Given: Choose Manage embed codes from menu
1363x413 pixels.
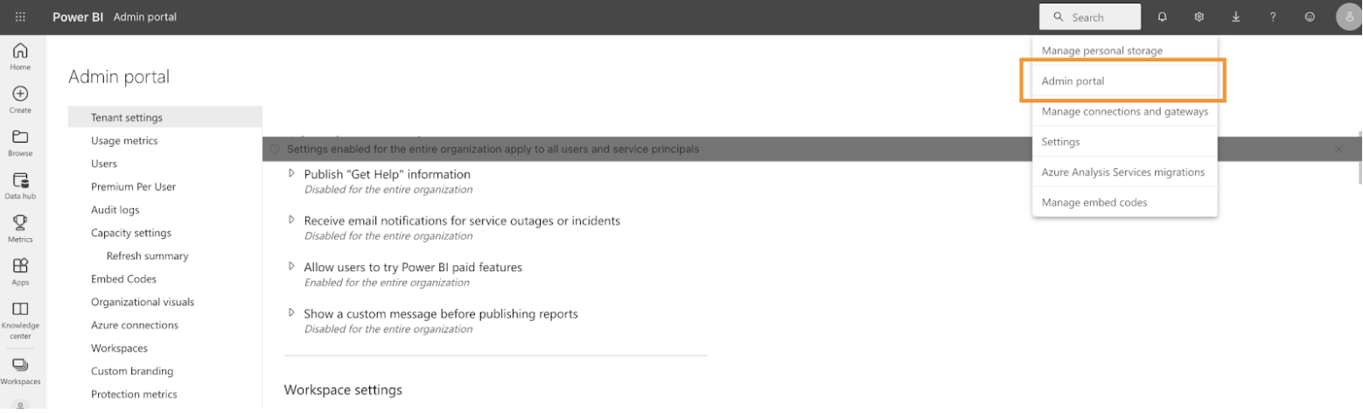Looking at the screenshot, I should point(1125,202).
